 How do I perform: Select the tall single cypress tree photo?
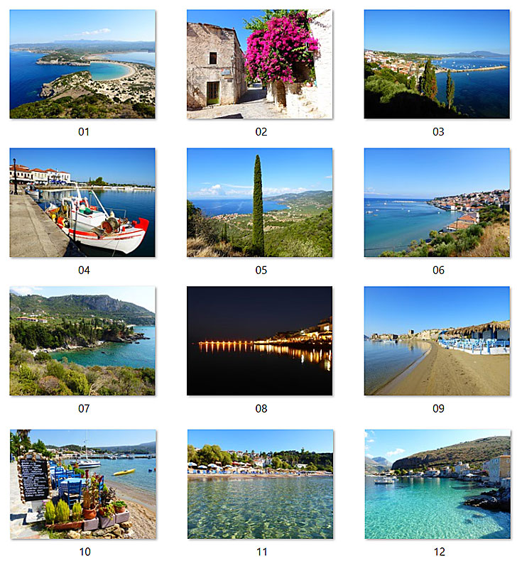(x=259, y=202)
